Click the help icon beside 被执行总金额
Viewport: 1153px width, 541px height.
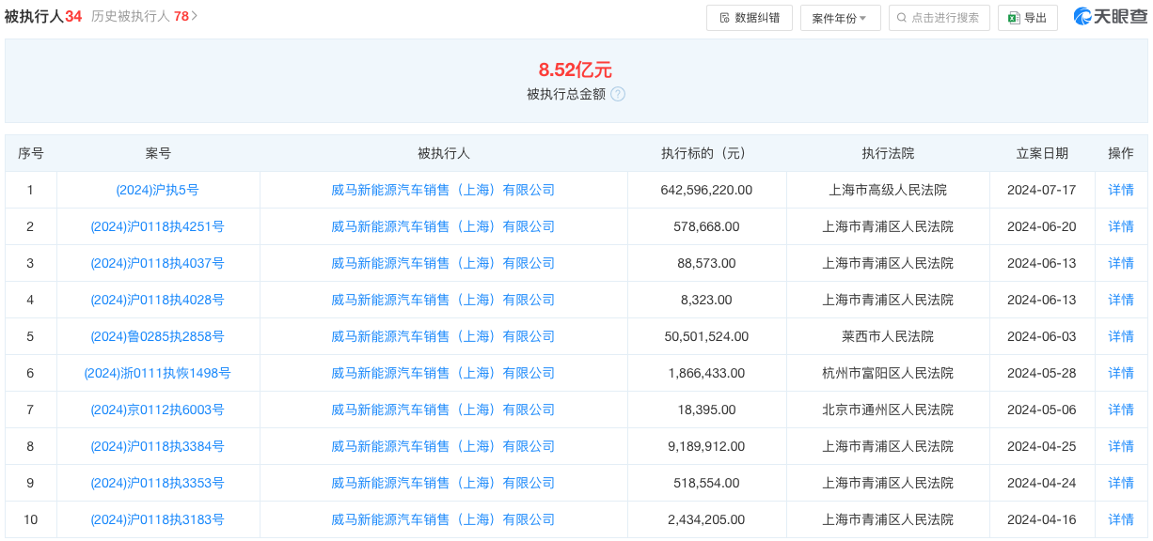[618, 94]
